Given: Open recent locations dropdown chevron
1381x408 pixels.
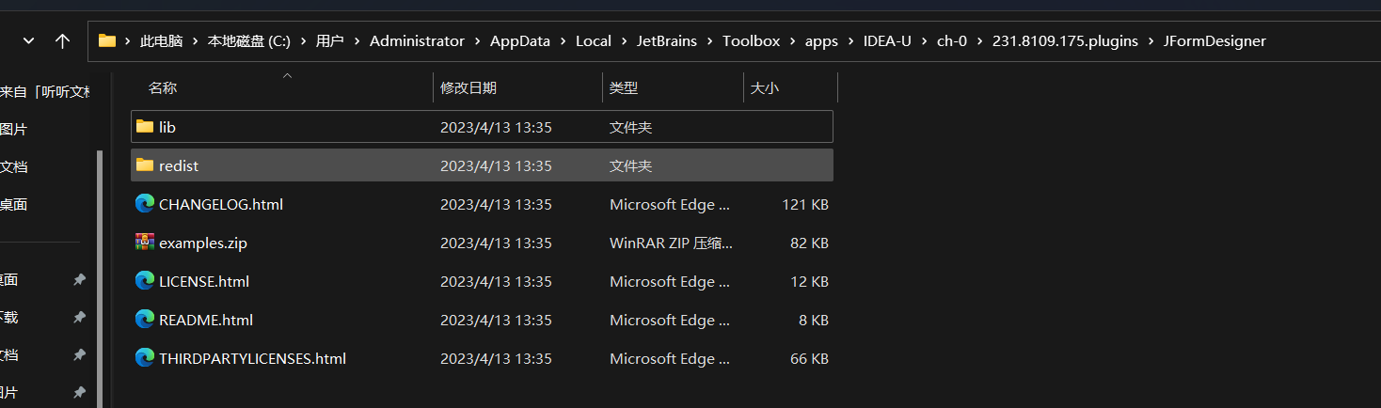Looking at the screenshot, I should (28, 41).
